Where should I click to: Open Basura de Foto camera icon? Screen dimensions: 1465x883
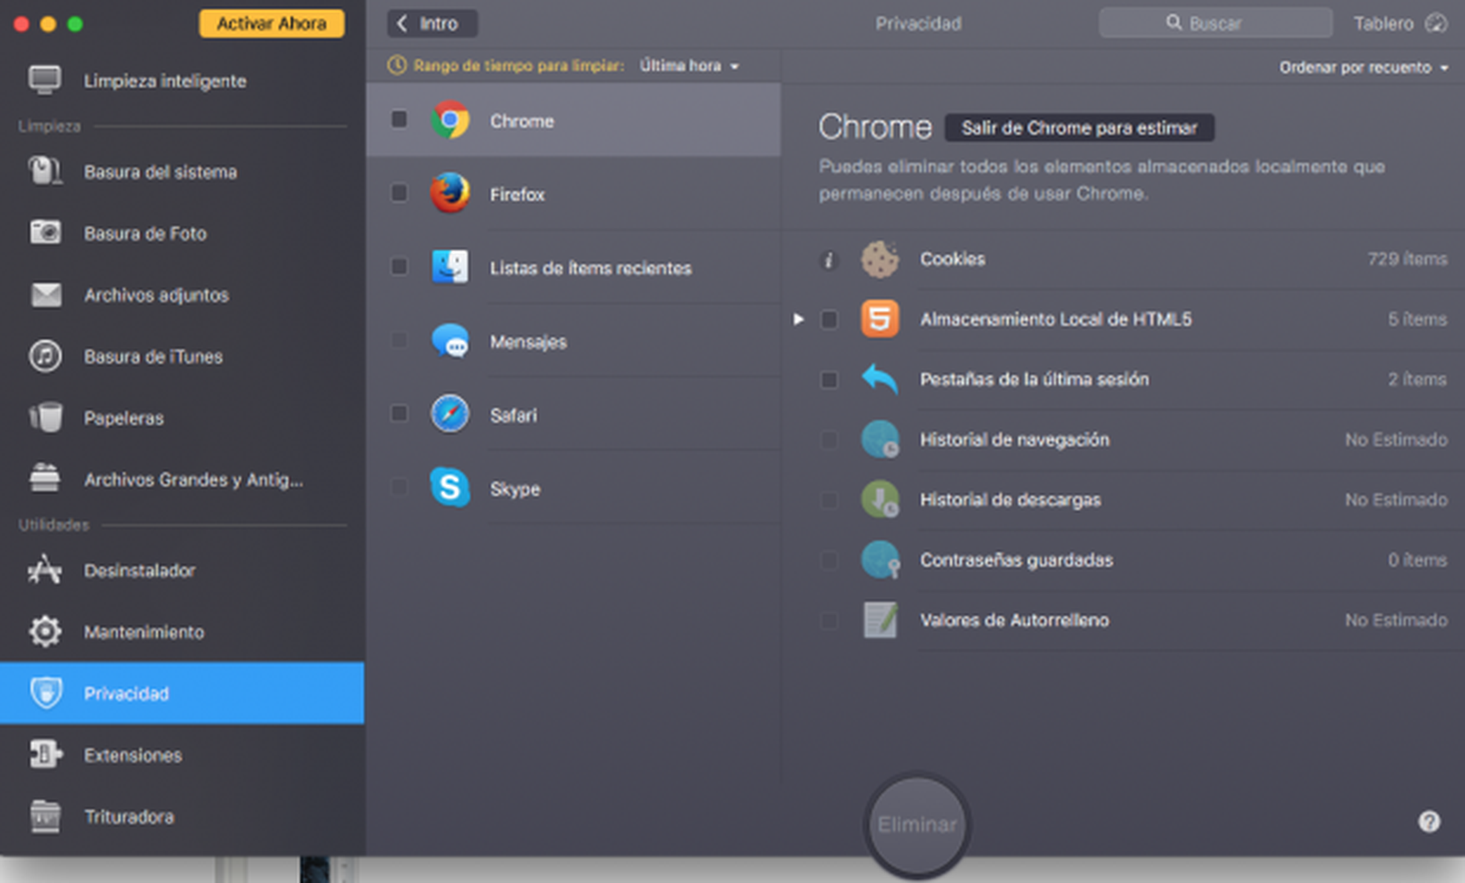point(45,232)
